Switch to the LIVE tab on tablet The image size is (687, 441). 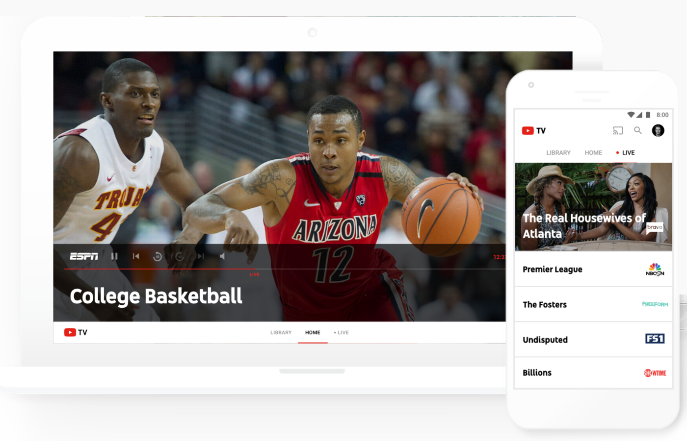(342, 333)
